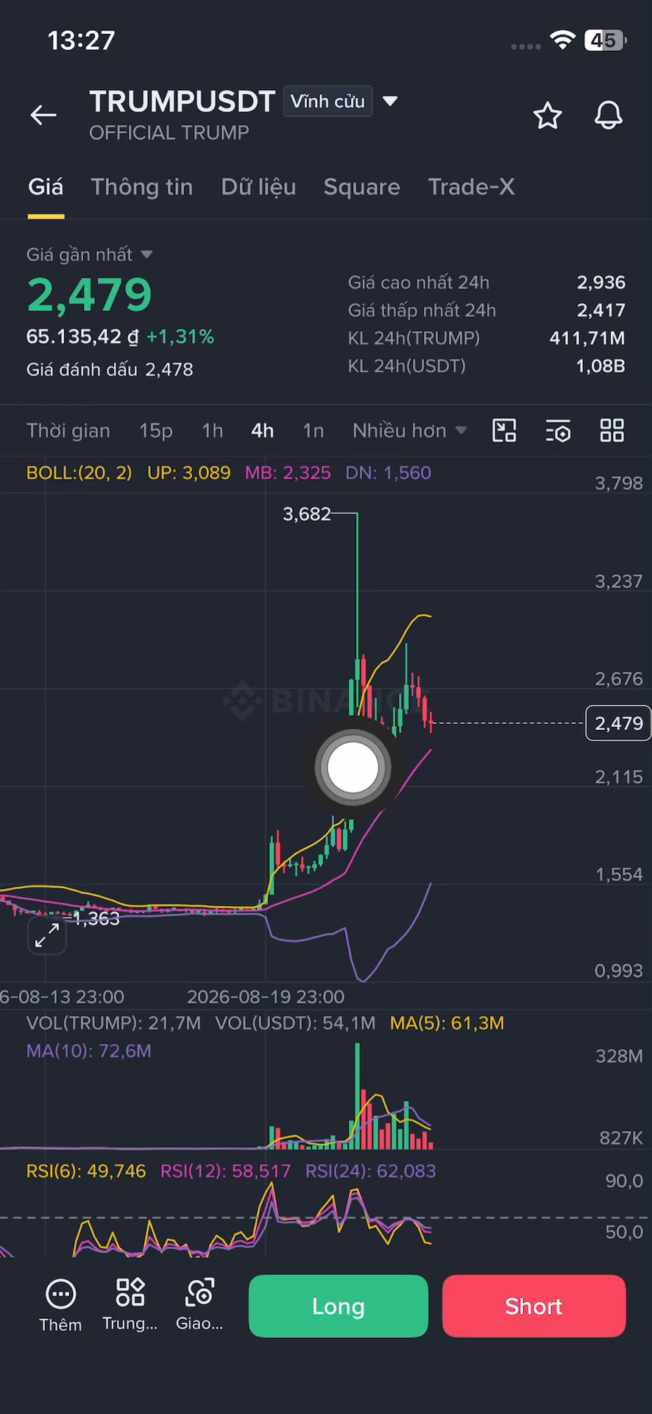The height and width of the screenshot is (1414, 652).
Task: Tap the 3,682 high price marker
Action: click(x=307, y=514)
